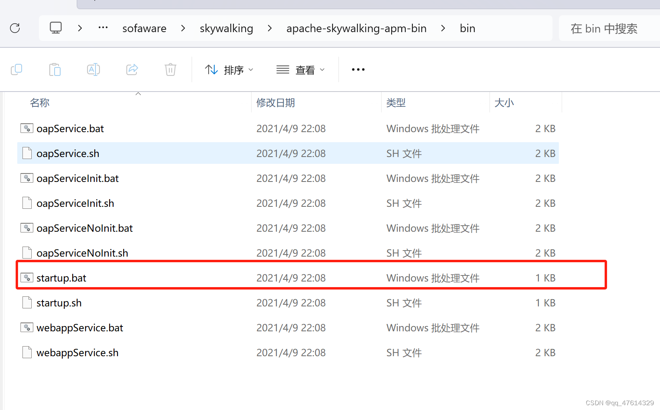
Task: Select the oapServiceInit.sh file name
Action: coord(75,203)
